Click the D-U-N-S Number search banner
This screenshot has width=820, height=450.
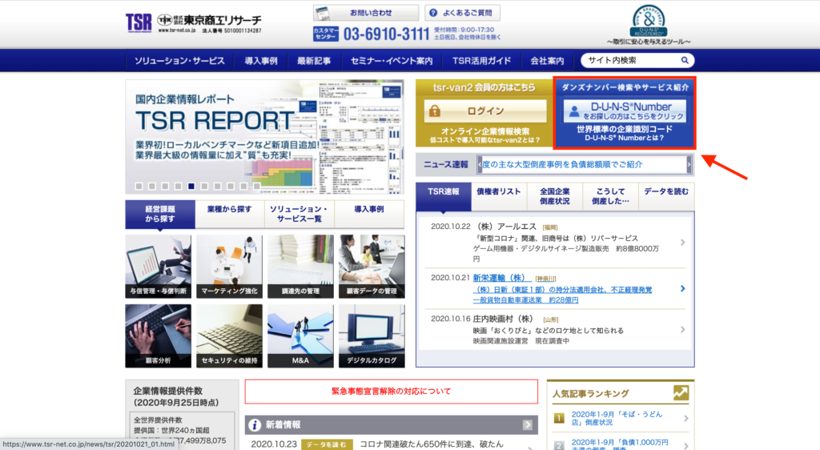pos(625,111)
